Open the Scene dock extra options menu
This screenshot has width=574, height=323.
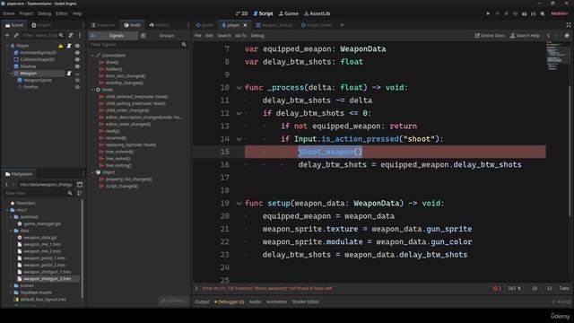[x=80, y=35]
